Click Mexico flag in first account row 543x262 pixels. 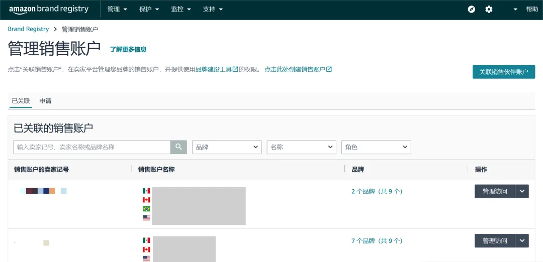coord(146,191)
